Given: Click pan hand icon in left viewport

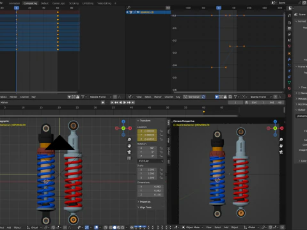Looking at the screenshot, I should tap(129, 146).
